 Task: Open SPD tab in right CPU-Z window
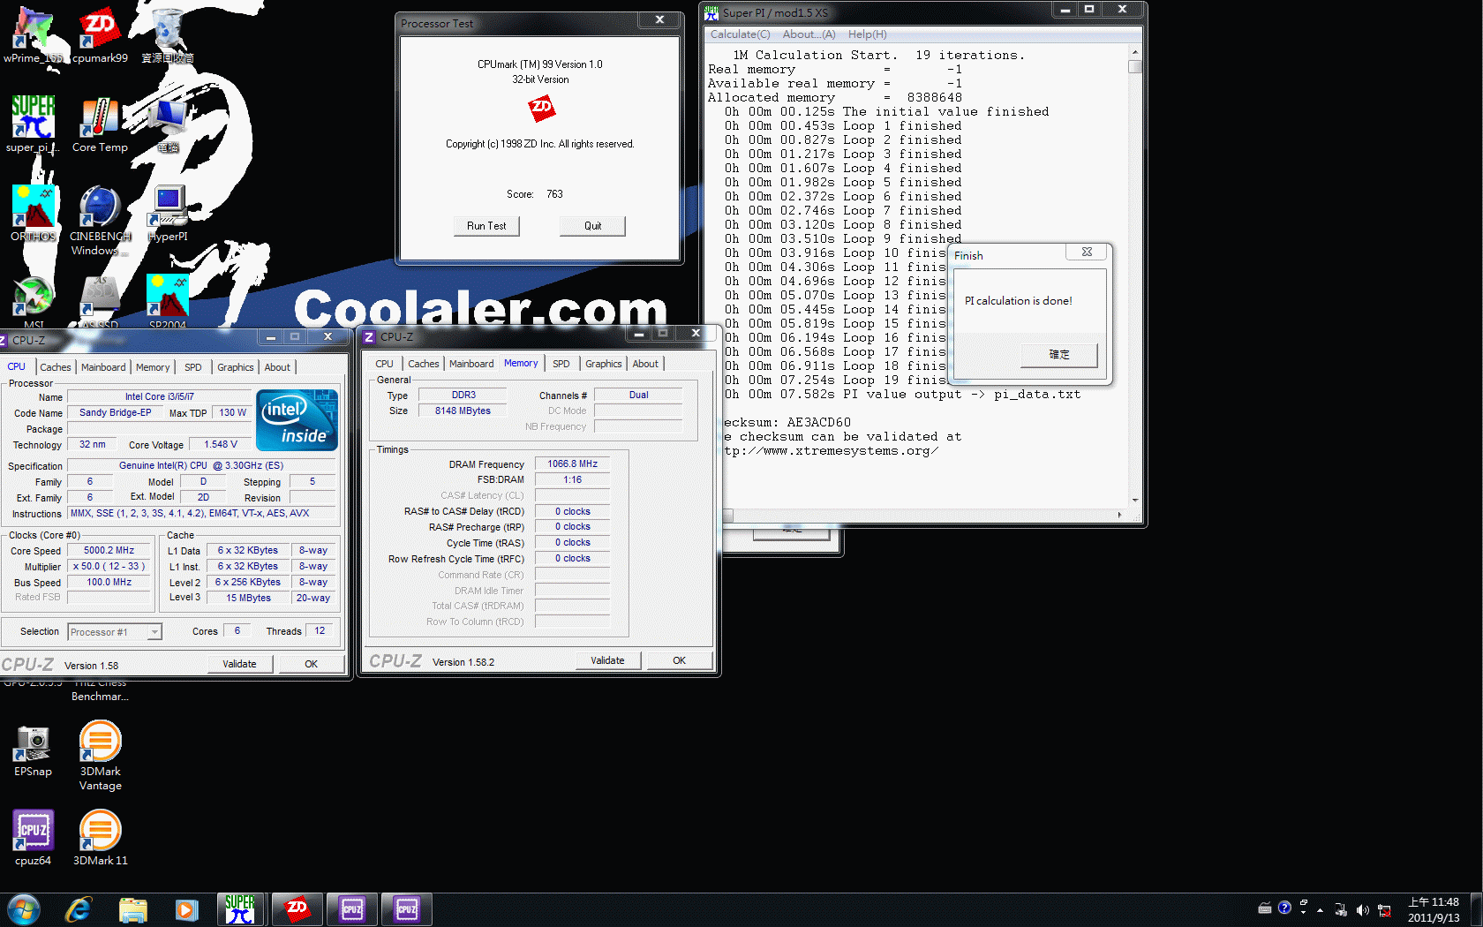561,364
